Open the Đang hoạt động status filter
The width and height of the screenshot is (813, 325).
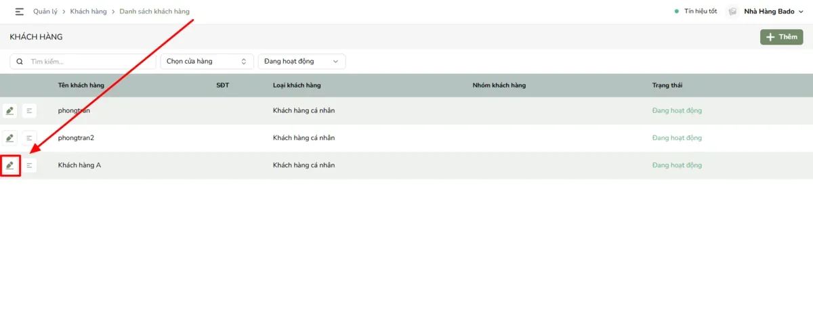(301, 62)
